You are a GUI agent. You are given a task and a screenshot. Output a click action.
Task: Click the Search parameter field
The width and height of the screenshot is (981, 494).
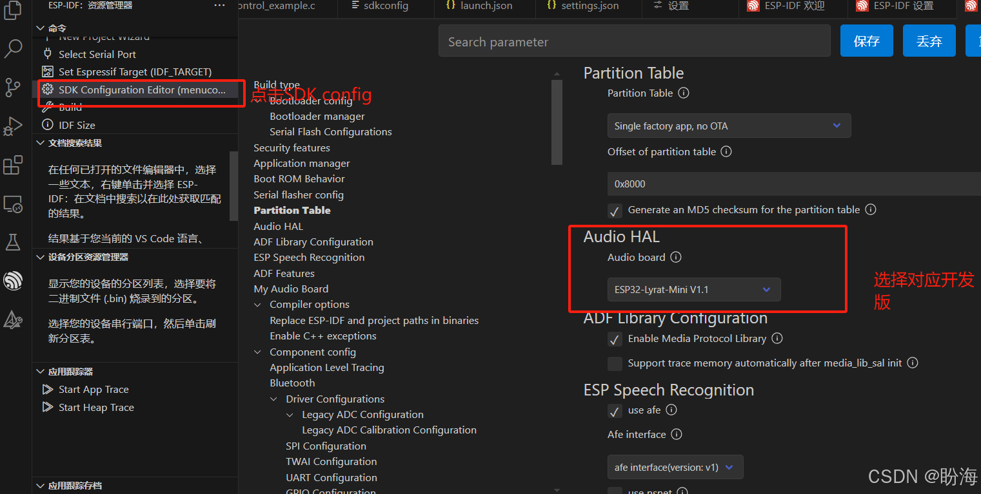(635, 41)
